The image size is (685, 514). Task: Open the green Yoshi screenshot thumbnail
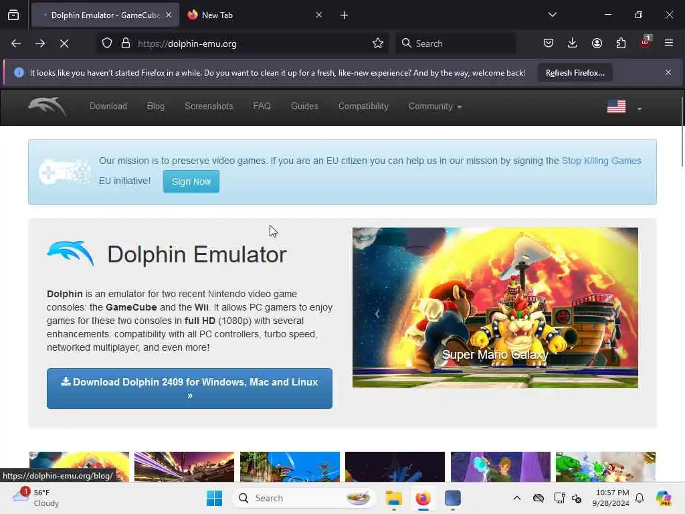pyautogui.click(x=605, y=466)
